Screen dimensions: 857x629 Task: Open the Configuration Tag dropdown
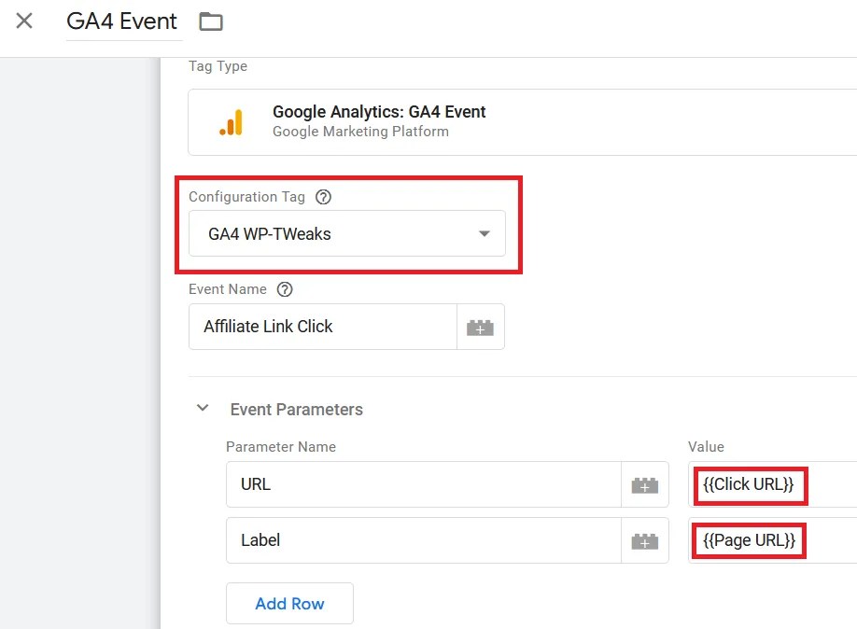click(485, 233)
